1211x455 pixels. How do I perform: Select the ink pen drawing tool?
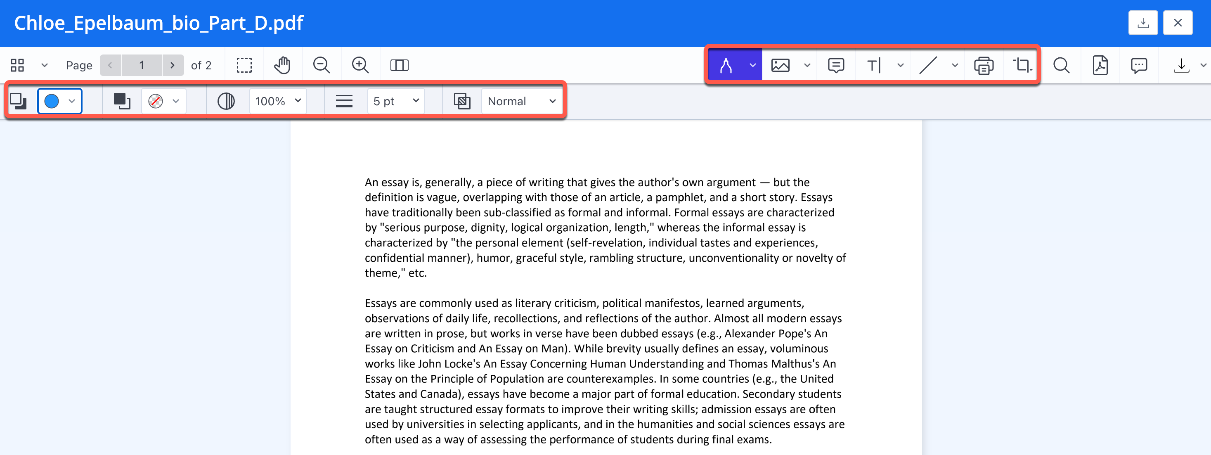pos(726,65)
